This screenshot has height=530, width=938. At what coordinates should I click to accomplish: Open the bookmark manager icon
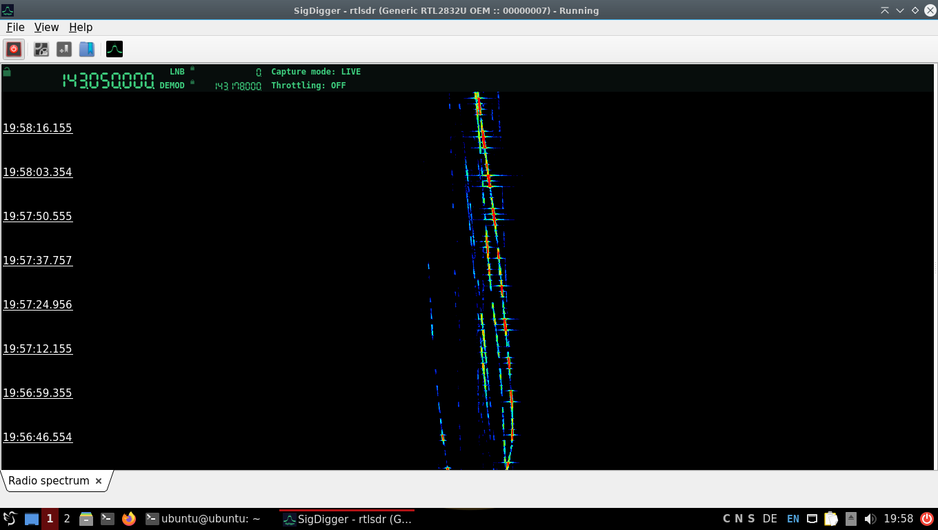[86, 49]
